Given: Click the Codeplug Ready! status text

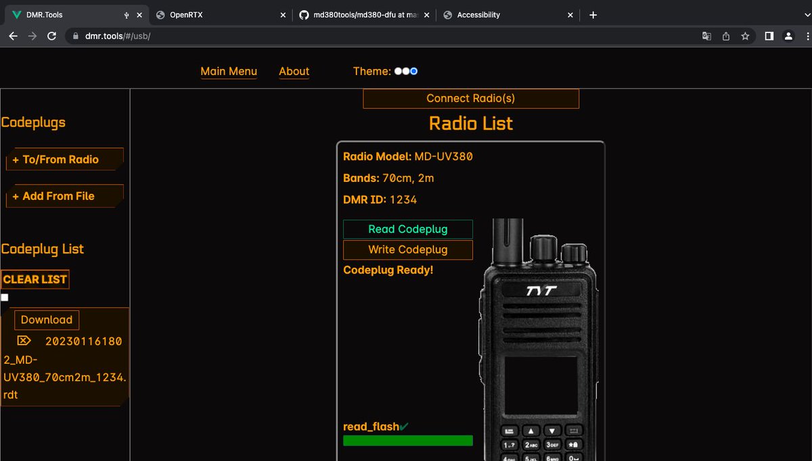Looking at the screenshot, I should 388,270.
